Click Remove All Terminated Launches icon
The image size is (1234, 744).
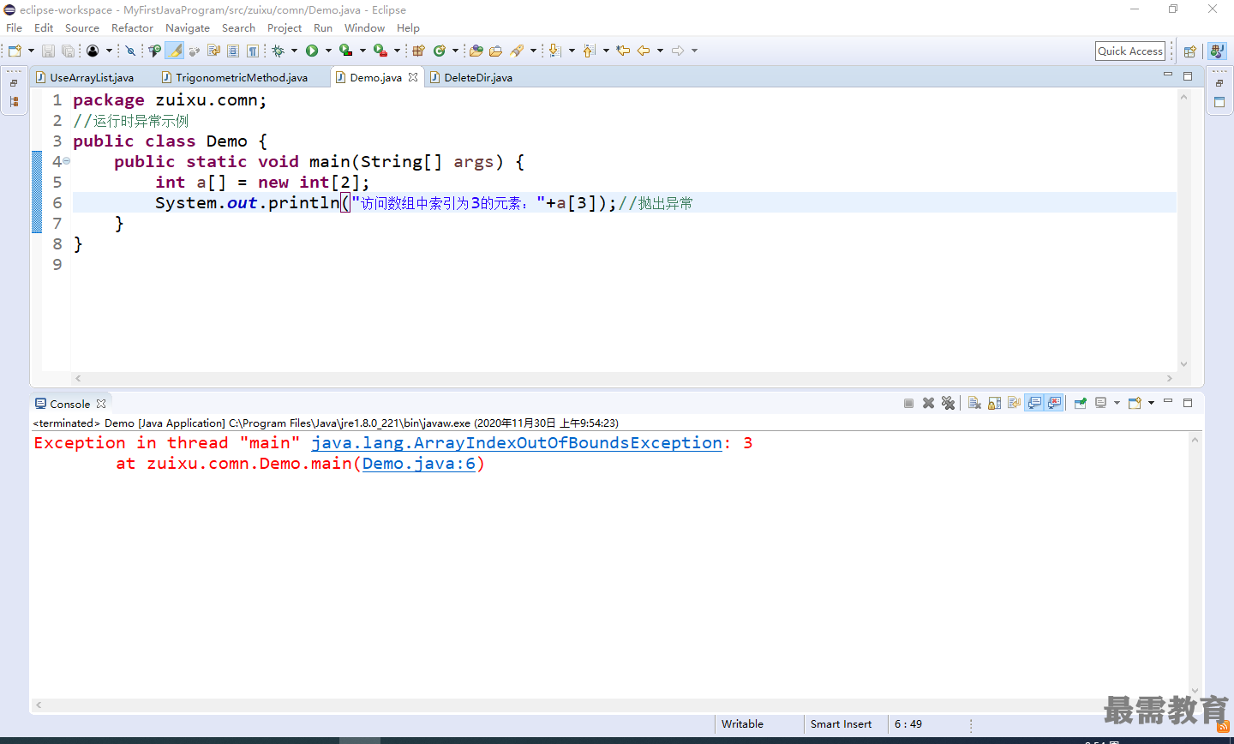948,403
